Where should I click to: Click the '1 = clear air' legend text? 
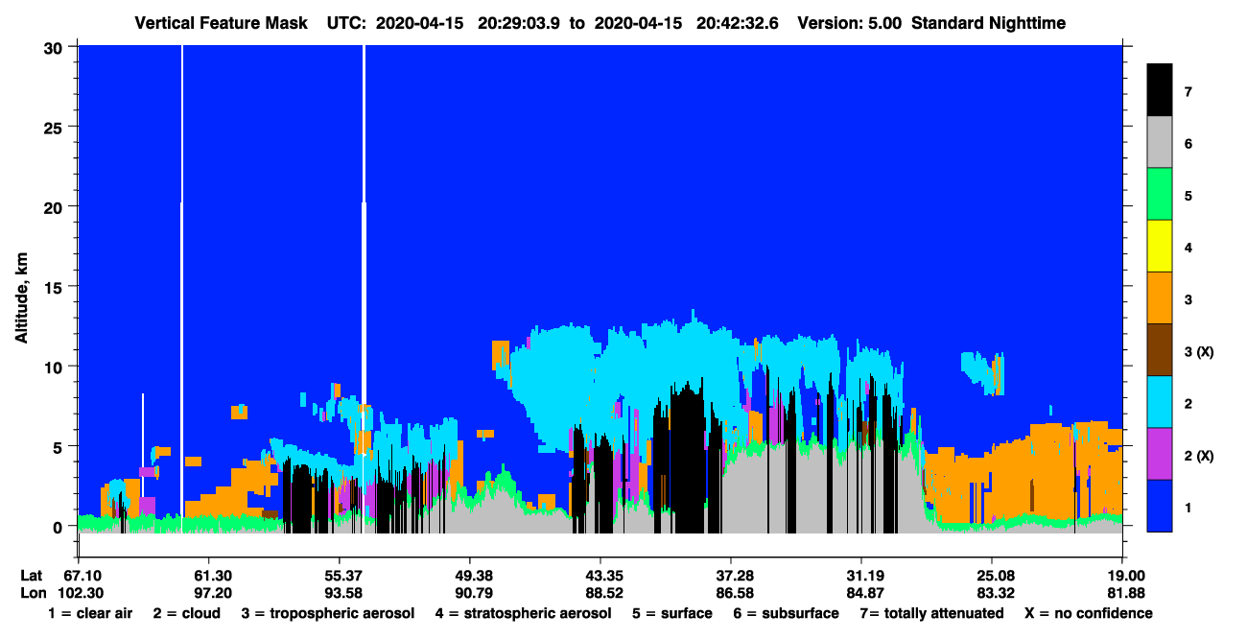point(90,613)
